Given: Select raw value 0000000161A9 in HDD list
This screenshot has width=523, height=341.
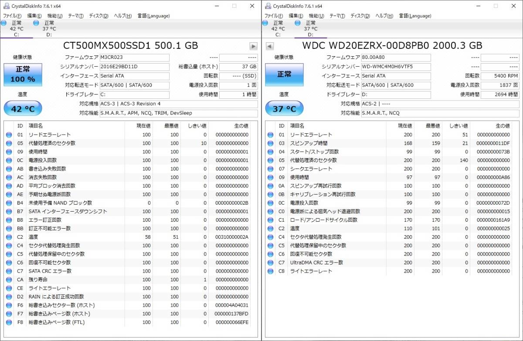Looking at the screenshot, I should (493, 220).
